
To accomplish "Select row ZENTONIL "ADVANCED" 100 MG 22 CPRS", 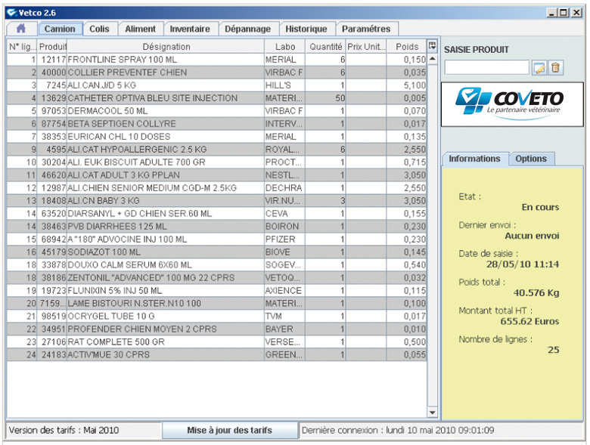I will pyautogui.click(x=217, y=278).
